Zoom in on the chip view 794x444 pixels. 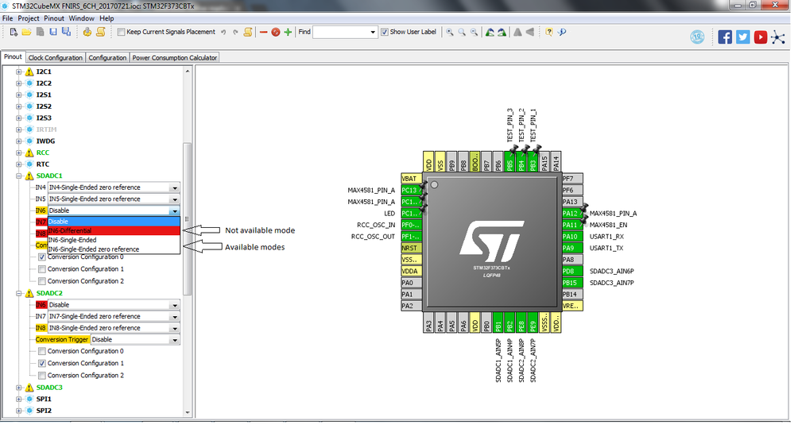[x=450, y=32]
